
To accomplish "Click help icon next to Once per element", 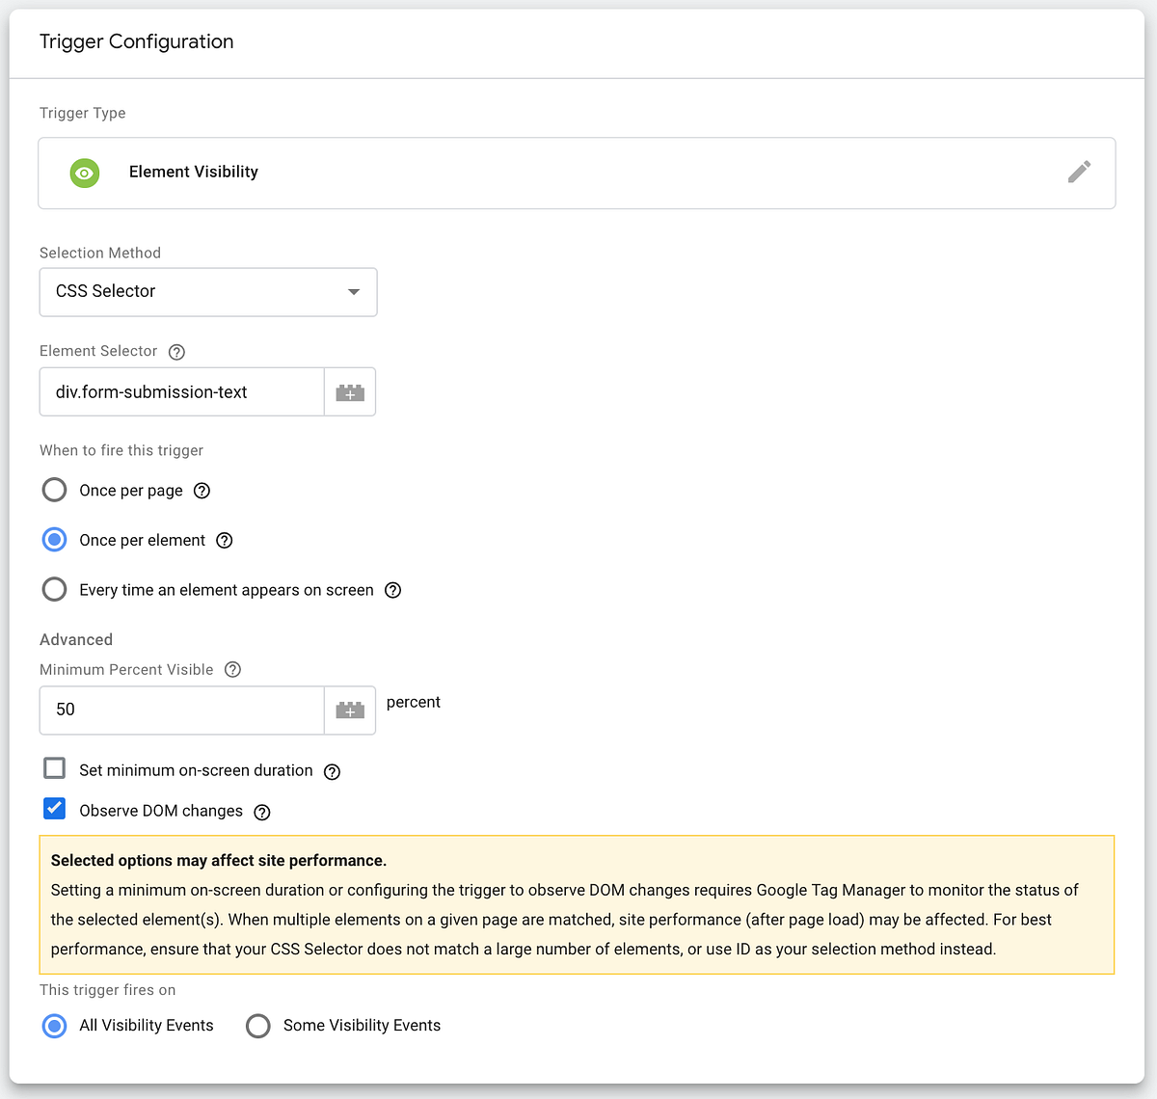I will (x=225, y=541).
